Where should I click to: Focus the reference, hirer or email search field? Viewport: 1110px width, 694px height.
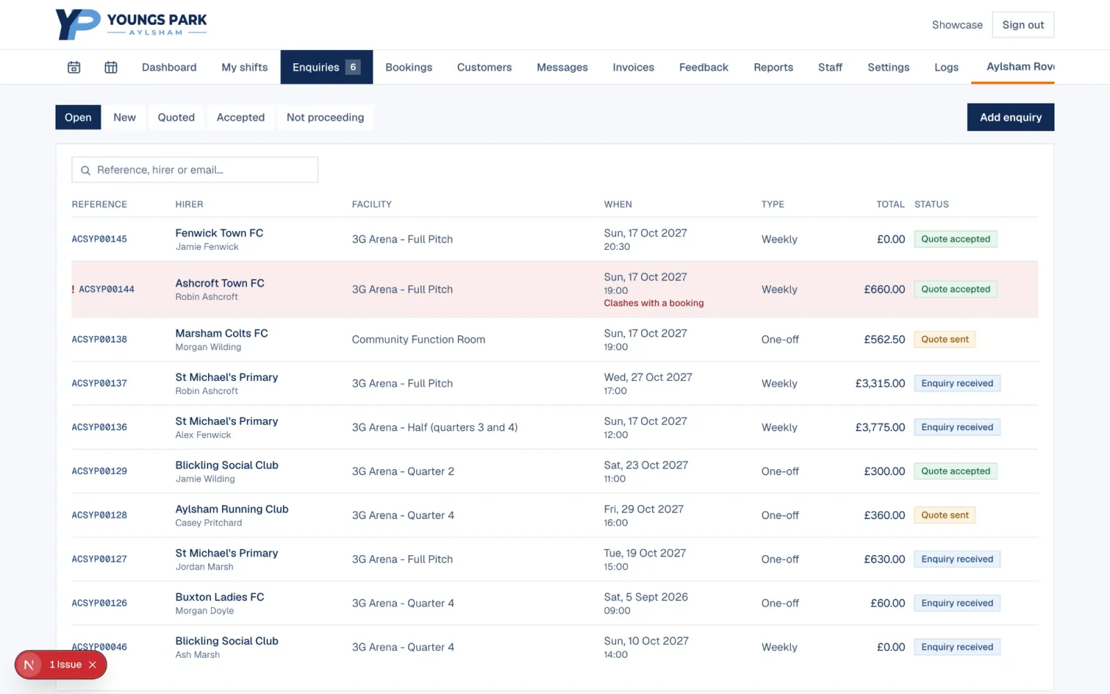[195, 170]
